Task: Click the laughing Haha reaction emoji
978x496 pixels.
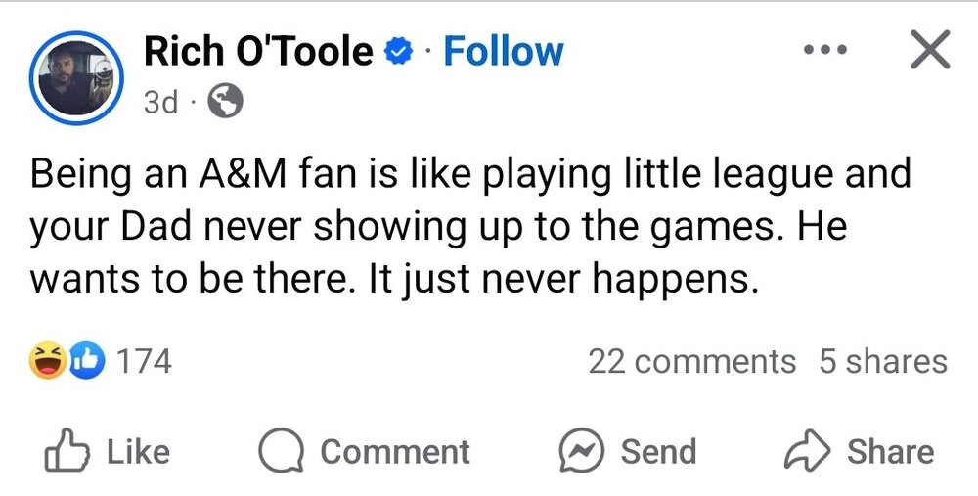Action: pyautogui.click(x=47, y=362)
